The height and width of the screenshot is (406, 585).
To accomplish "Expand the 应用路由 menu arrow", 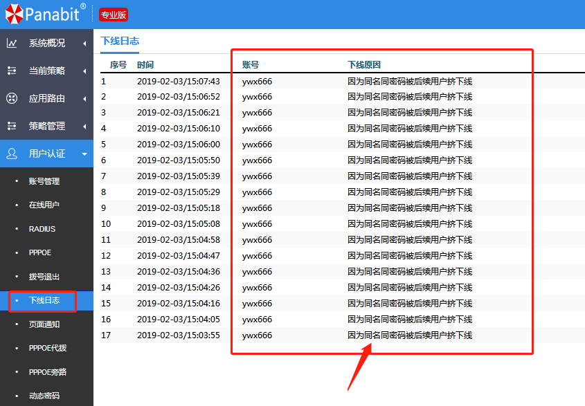I will coord(84,99).
